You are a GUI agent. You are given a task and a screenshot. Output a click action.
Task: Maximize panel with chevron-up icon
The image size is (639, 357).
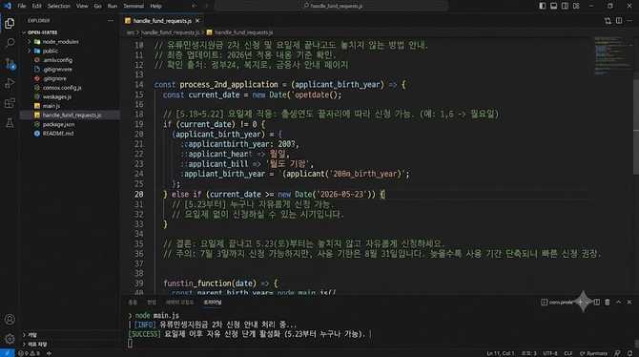coord(619,302)
